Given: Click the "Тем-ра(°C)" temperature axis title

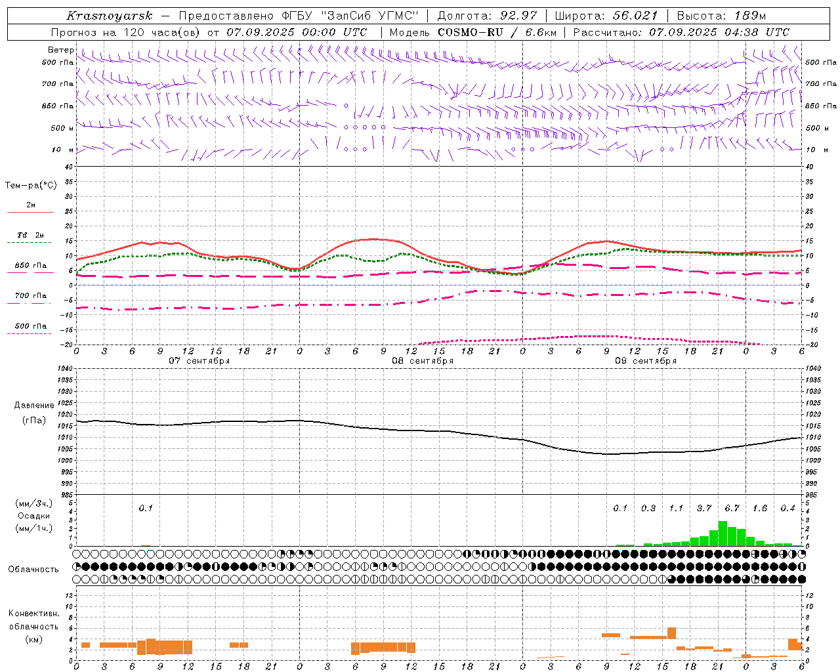Looking at the screenshot, I should pos(31,185).
